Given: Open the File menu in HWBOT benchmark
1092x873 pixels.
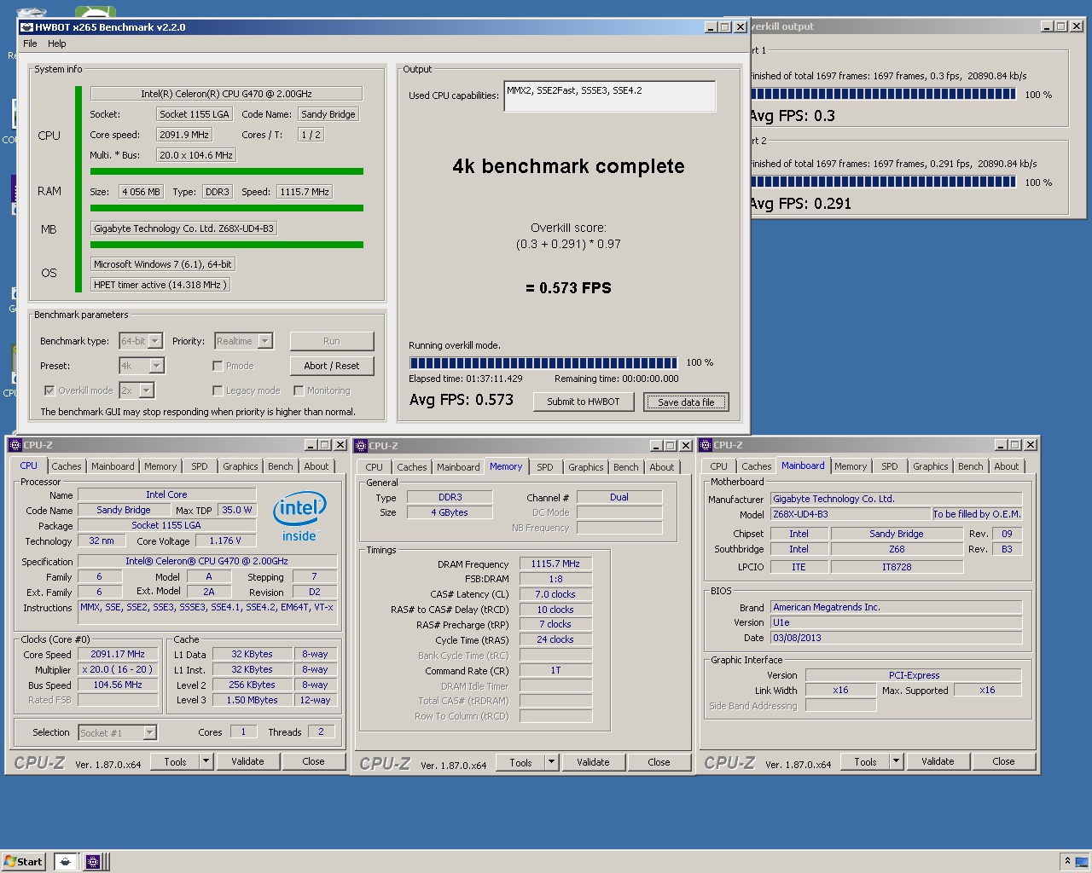Looking at the screenshot, I should pos(30,43).
